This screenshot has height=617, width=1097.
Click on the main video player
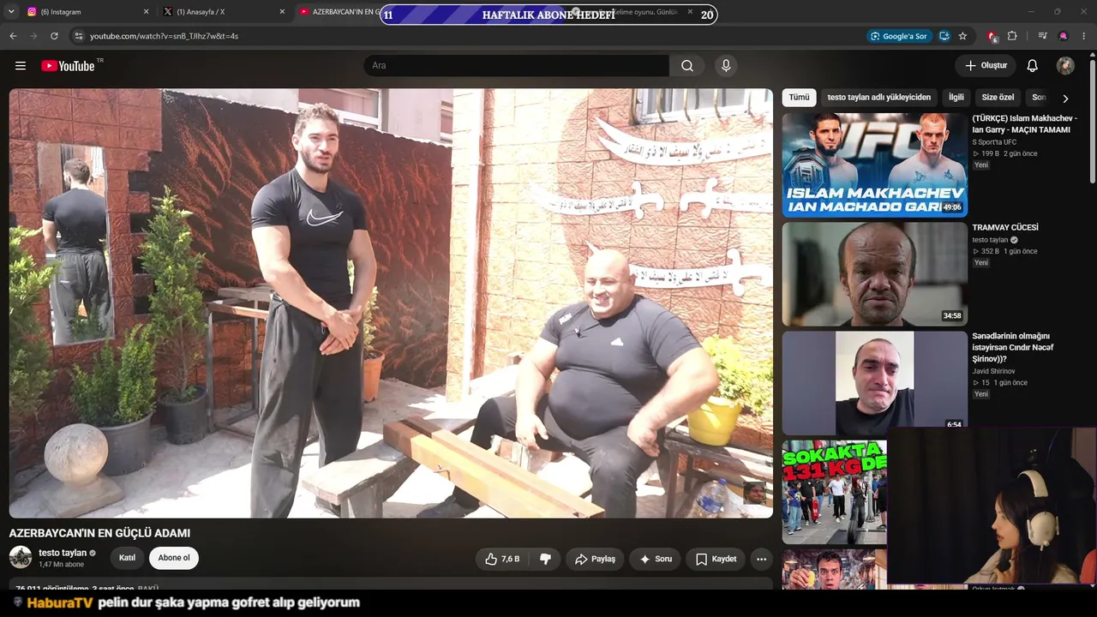coord(391,303)
